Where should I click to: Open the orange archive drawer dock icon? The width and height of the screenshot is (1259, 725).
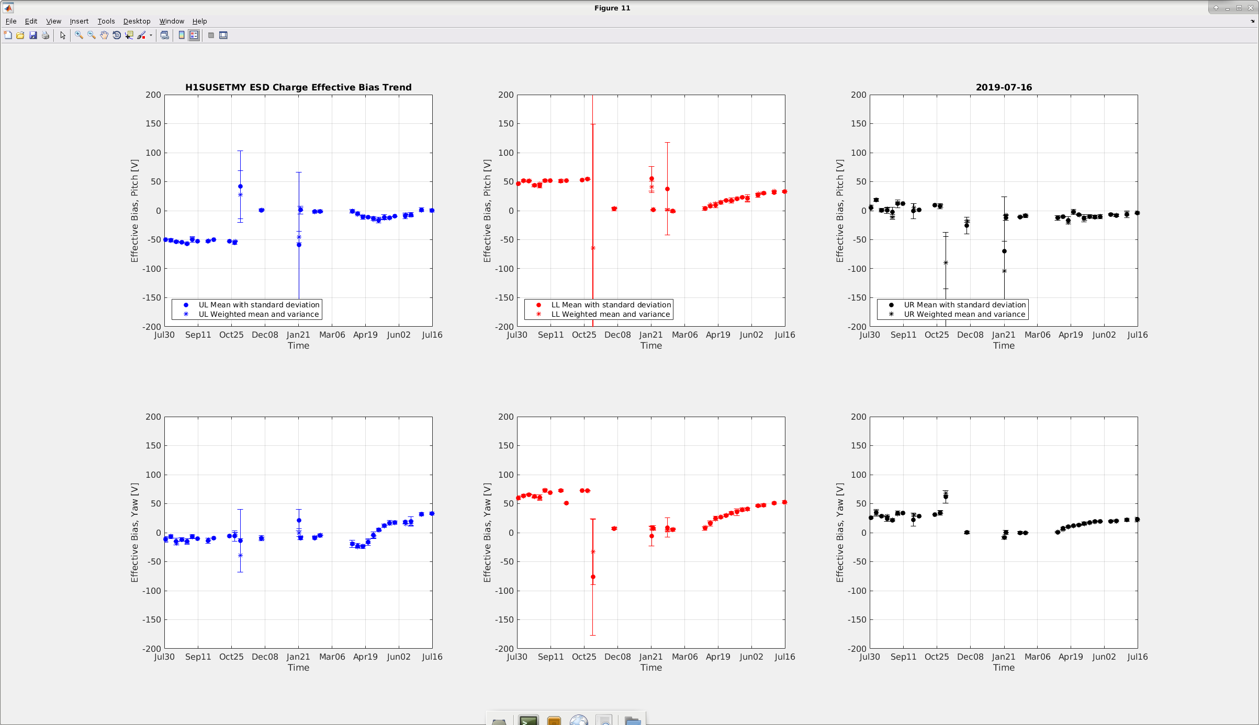[554, 720]
